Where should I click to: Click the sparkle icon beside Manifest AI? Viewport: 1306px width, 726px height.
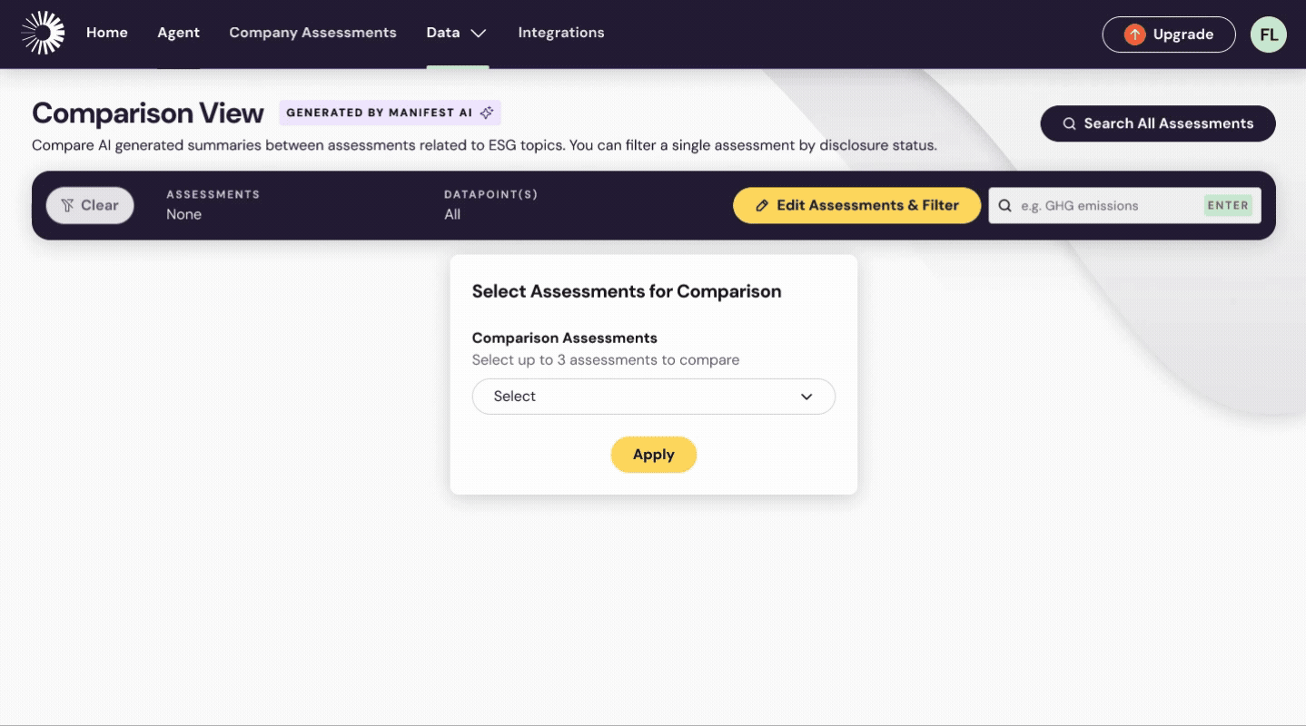coord(487,113)
